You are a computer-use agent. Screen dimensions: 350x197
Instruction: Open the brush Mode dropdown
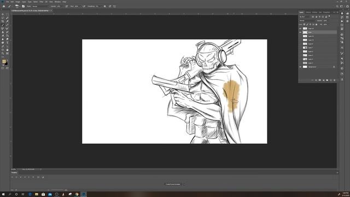coord(40,6)
